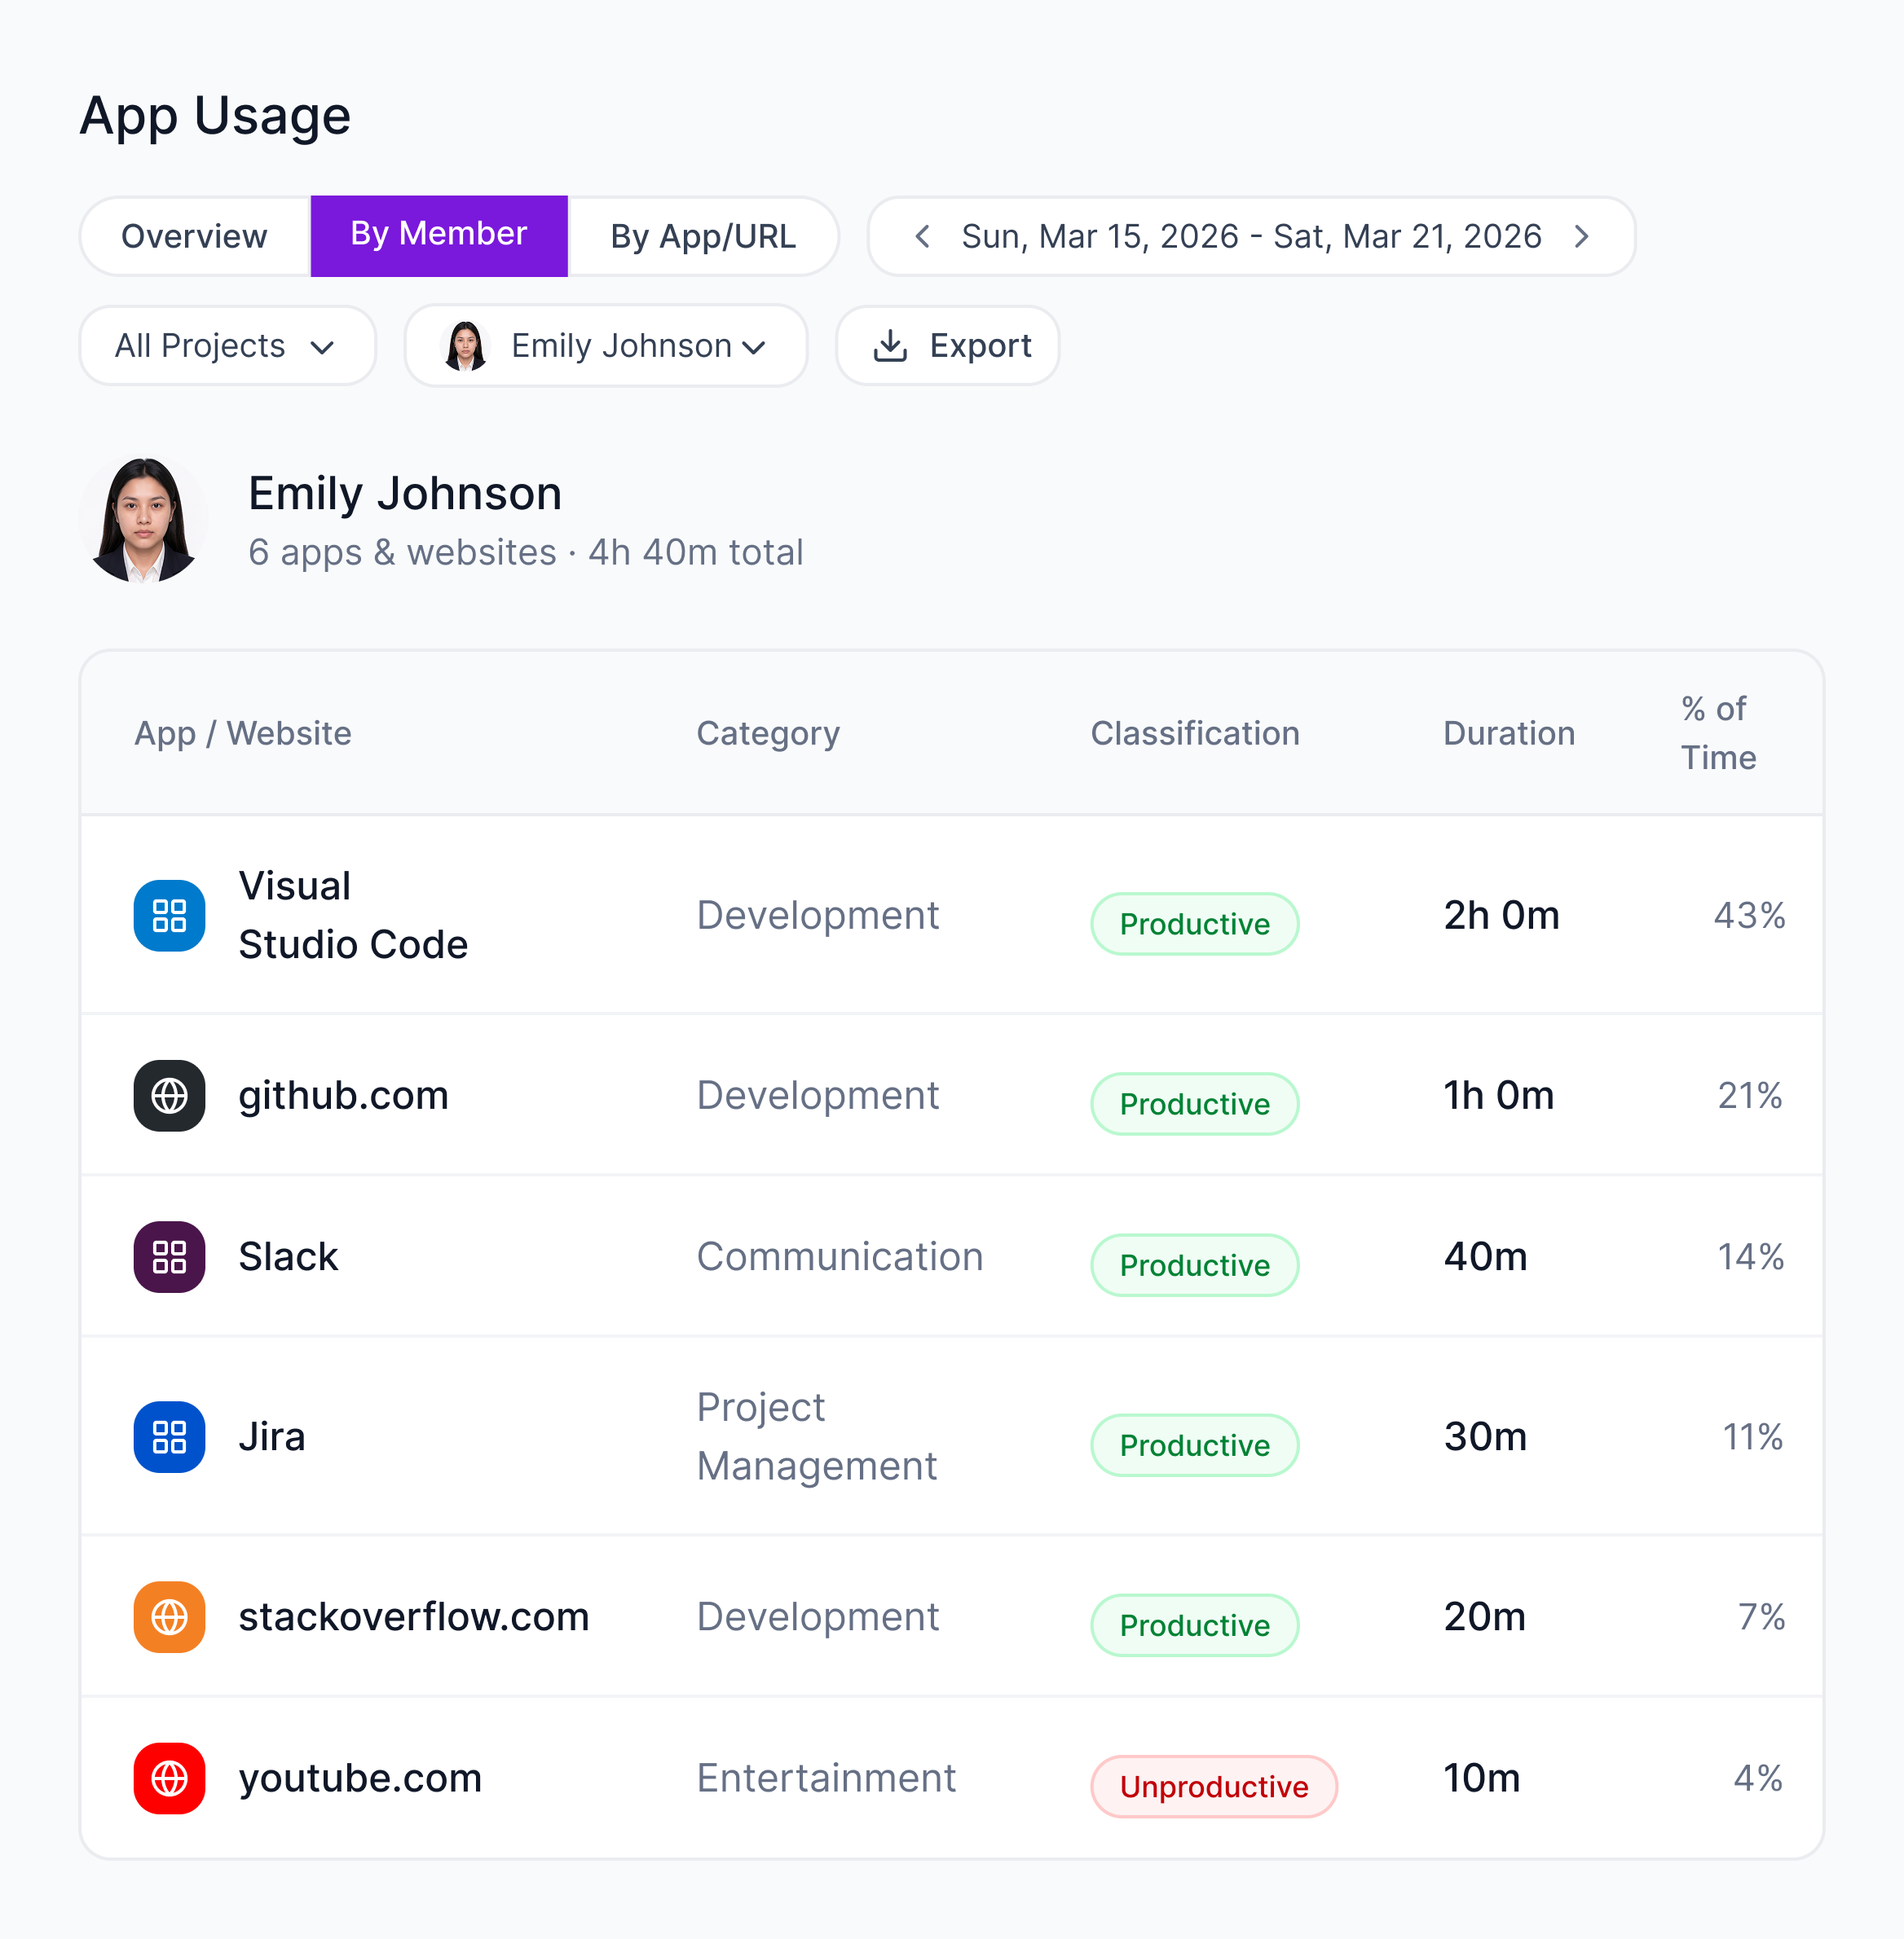This screenshot has width=1904, height=1939.
Task: Click the Communication category cell
Action: [x=840, y=1256]
